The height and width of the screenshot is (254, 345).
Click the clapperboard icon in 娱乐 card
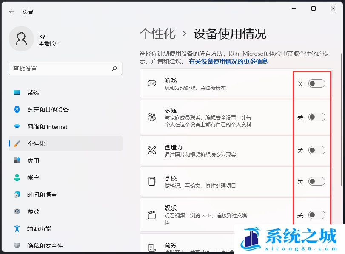pyautogui.click(x=152, y=215)
